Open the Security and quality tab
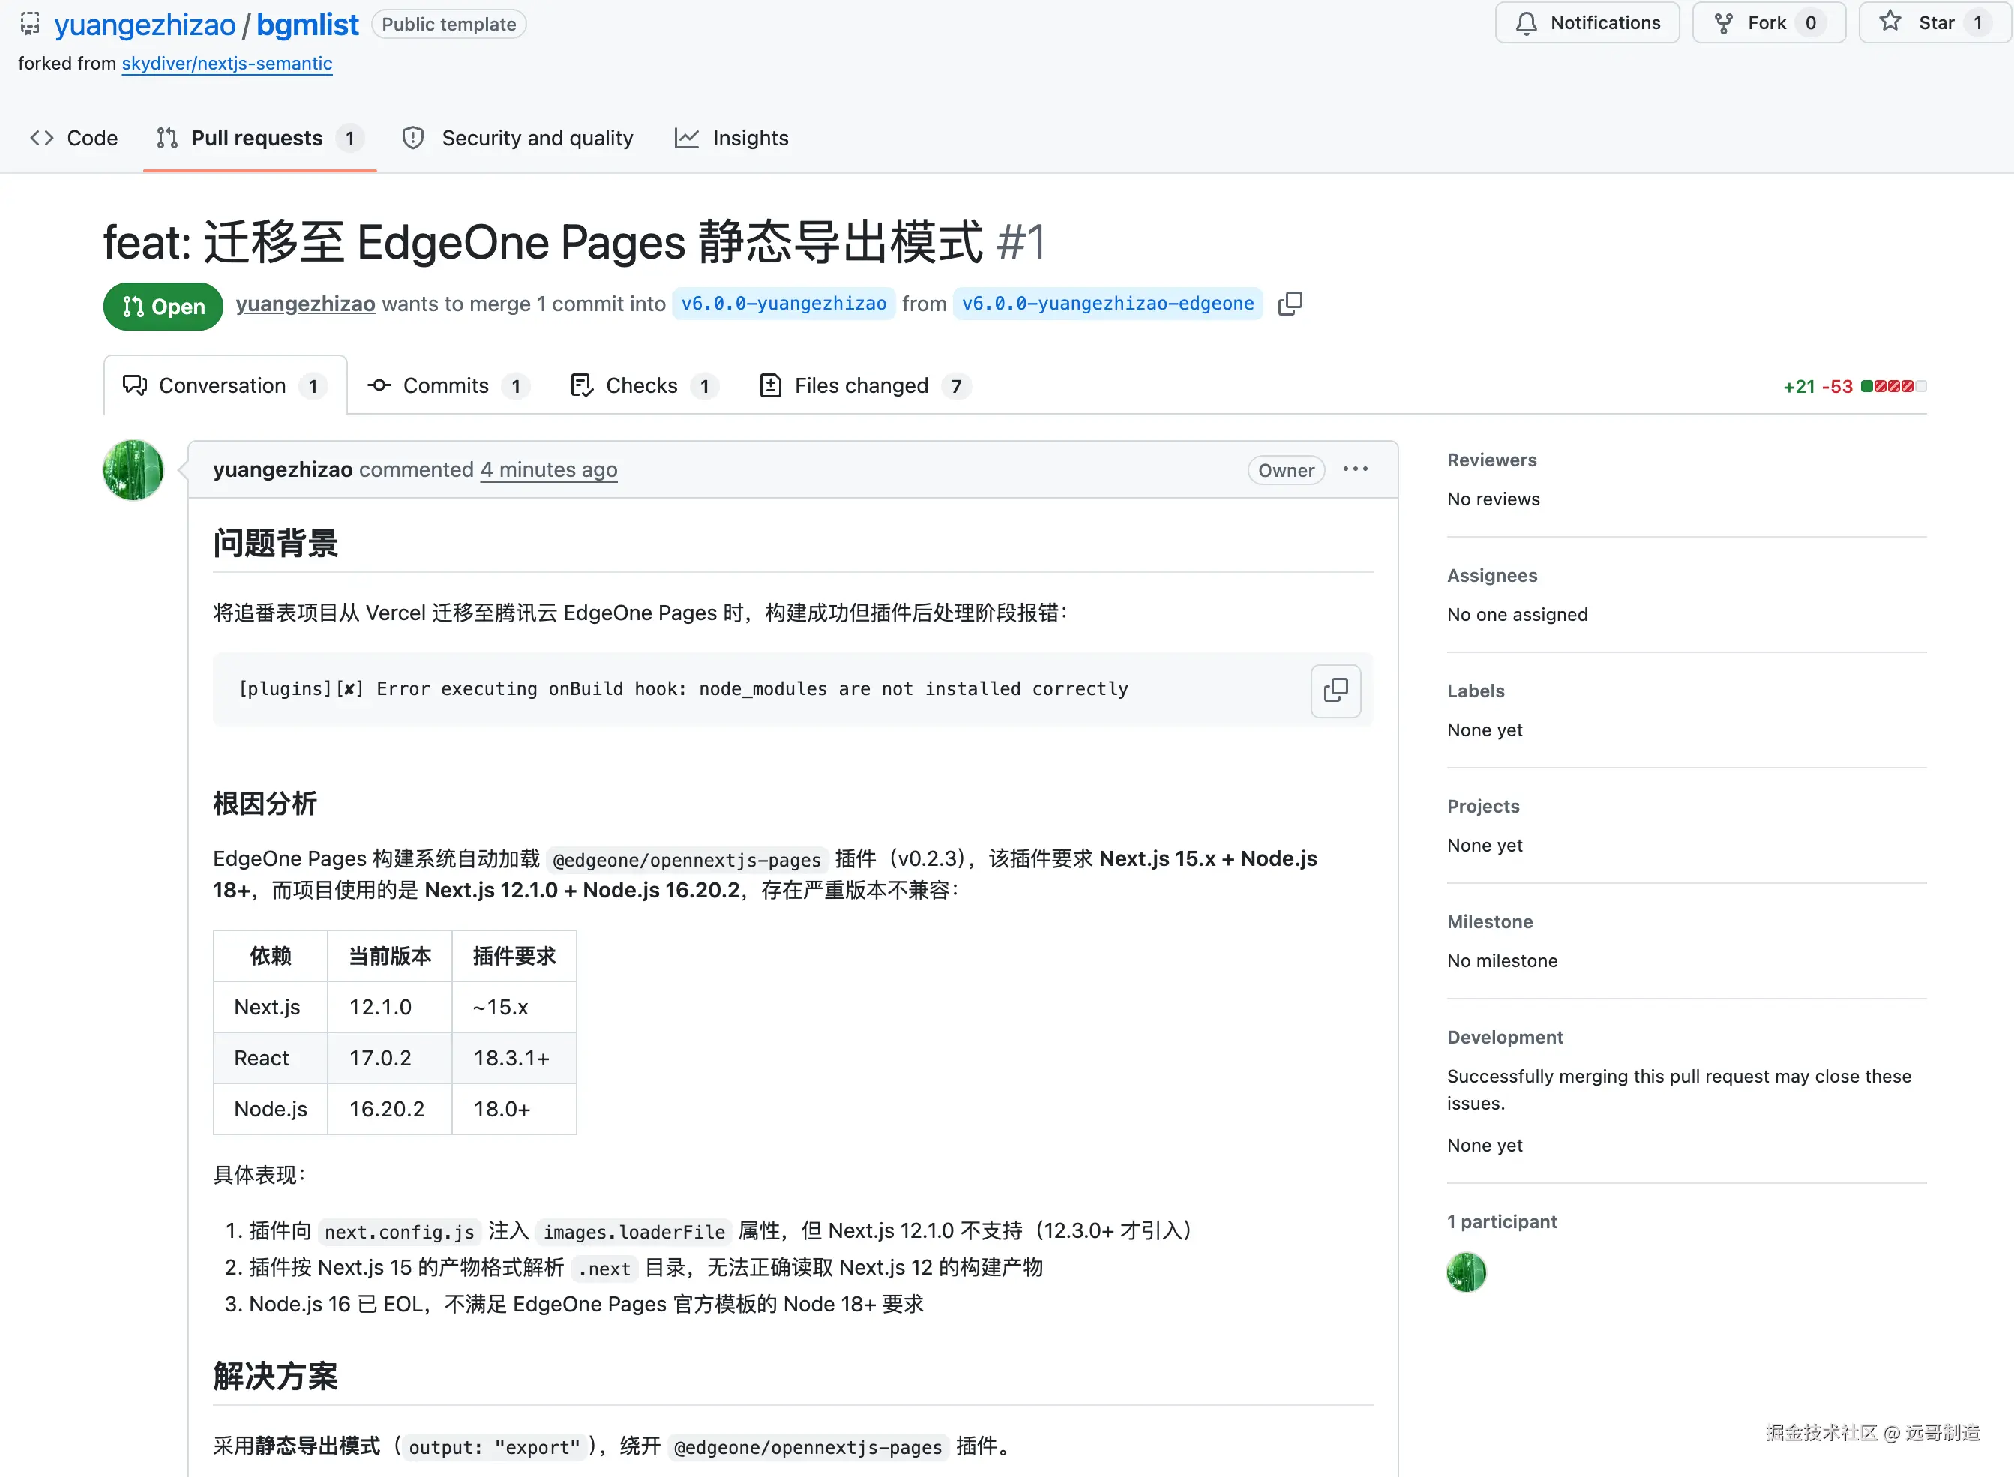The image size is (2014, 1477). 517,139
